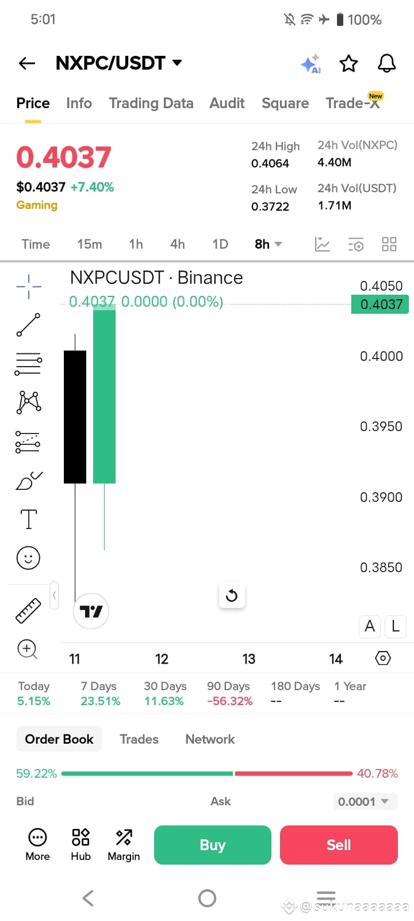Switch to Trading Data tab
Viewport: 414px width, 921px height.
click(151, 103)
